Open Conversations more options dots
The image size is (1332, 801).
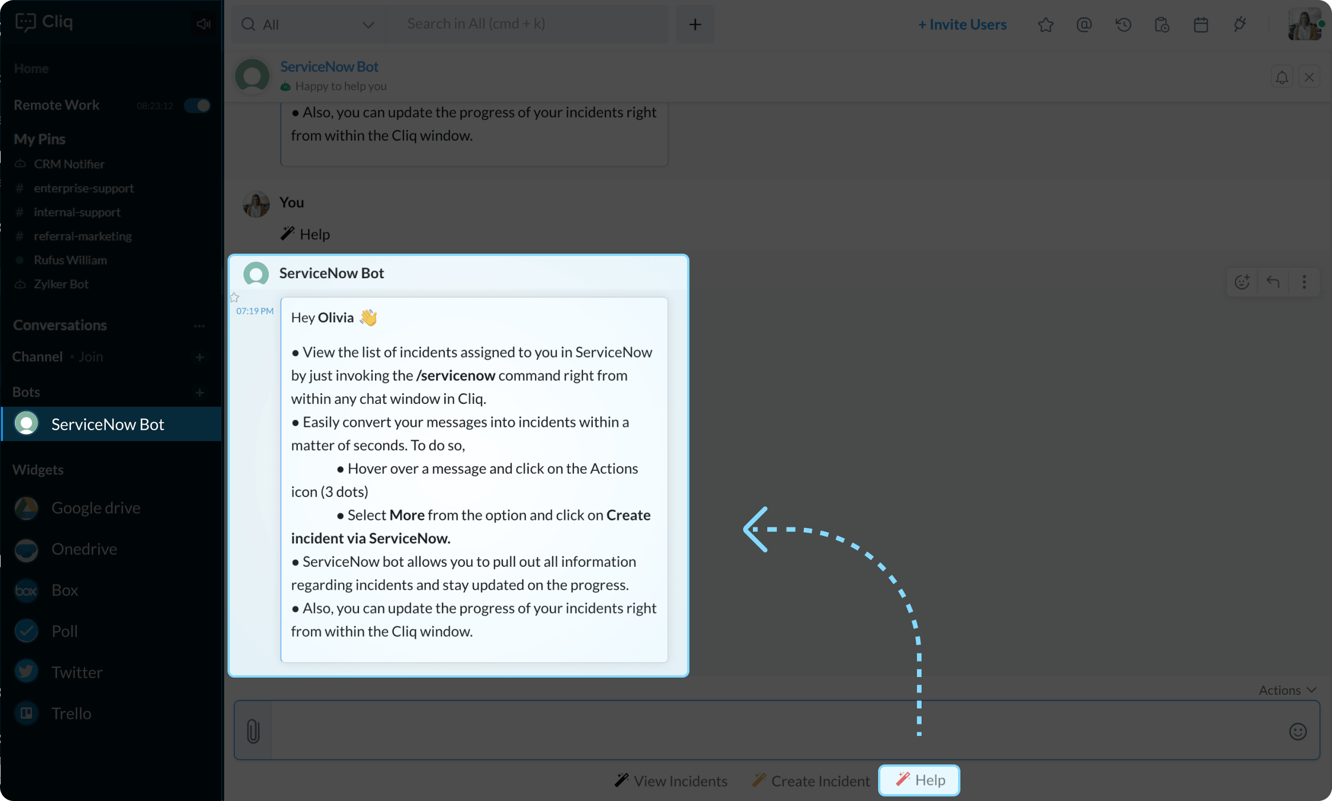point(199,326)
